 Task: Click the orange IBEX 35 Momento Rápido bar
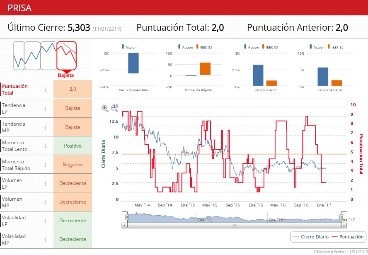click(x=205, y=69)
